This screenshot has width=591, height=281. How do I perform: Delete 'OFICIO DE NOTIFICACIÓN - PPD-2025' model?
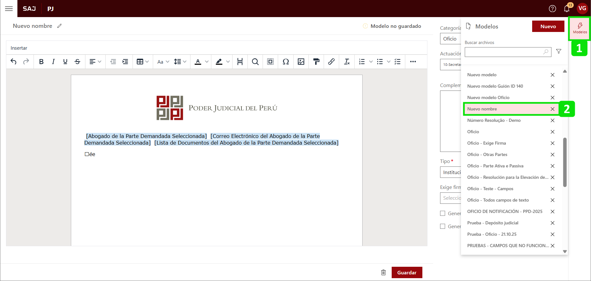[552, 211]
